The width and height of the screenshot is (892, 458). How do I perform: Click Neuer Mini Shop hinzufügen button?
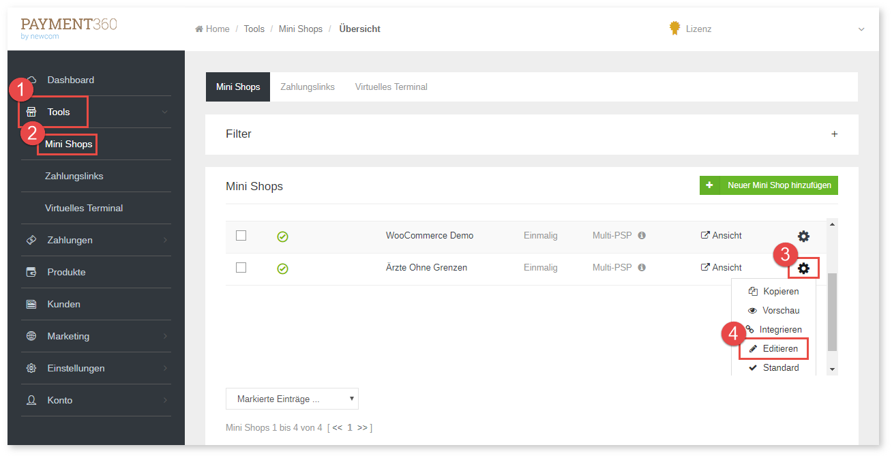(769, 185)
